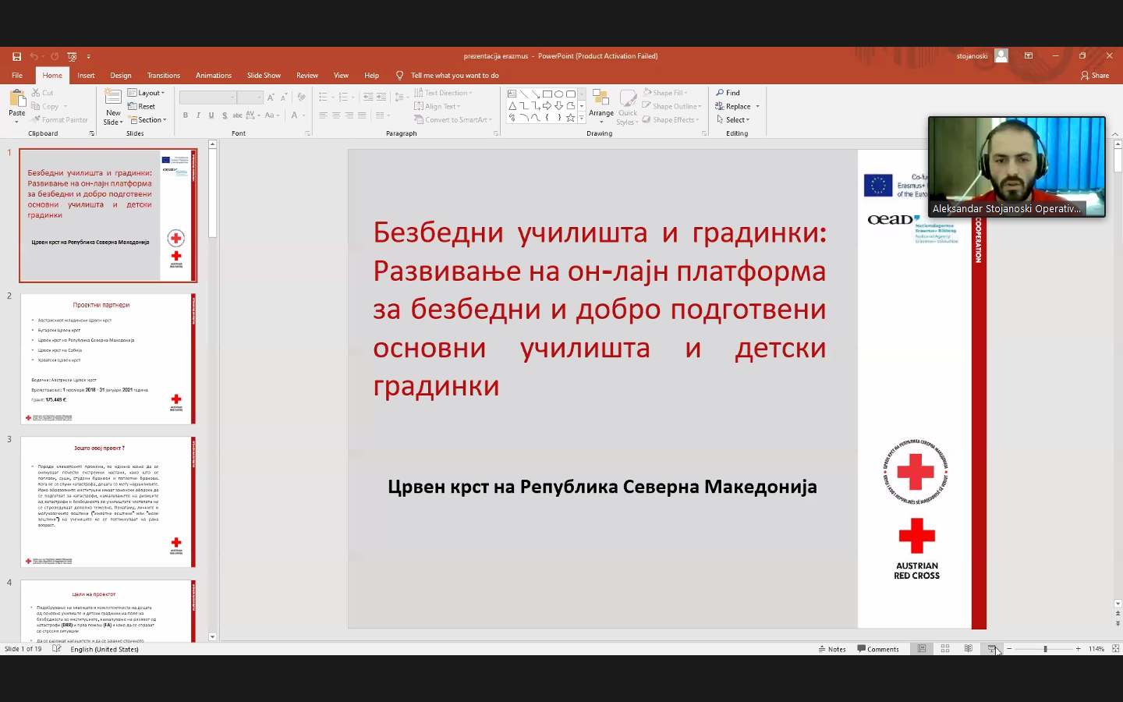Cut the selection
This screenshot has width=1123, height=702.
tap(43, 93)
